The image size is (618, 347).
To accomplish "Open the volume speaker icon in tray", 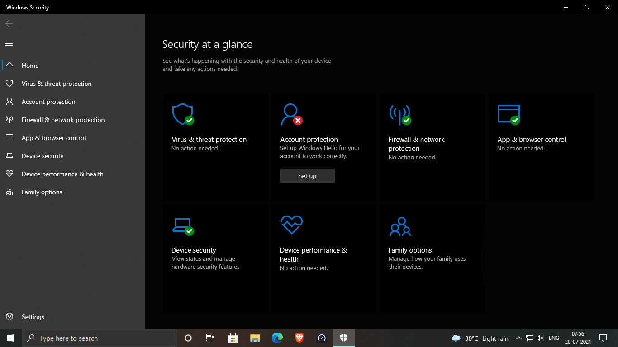I will tap(540, 338).
